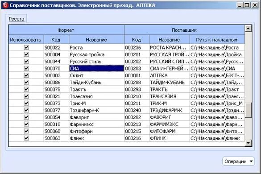
Task: Select format code S00044
Action: pos(56,62)
